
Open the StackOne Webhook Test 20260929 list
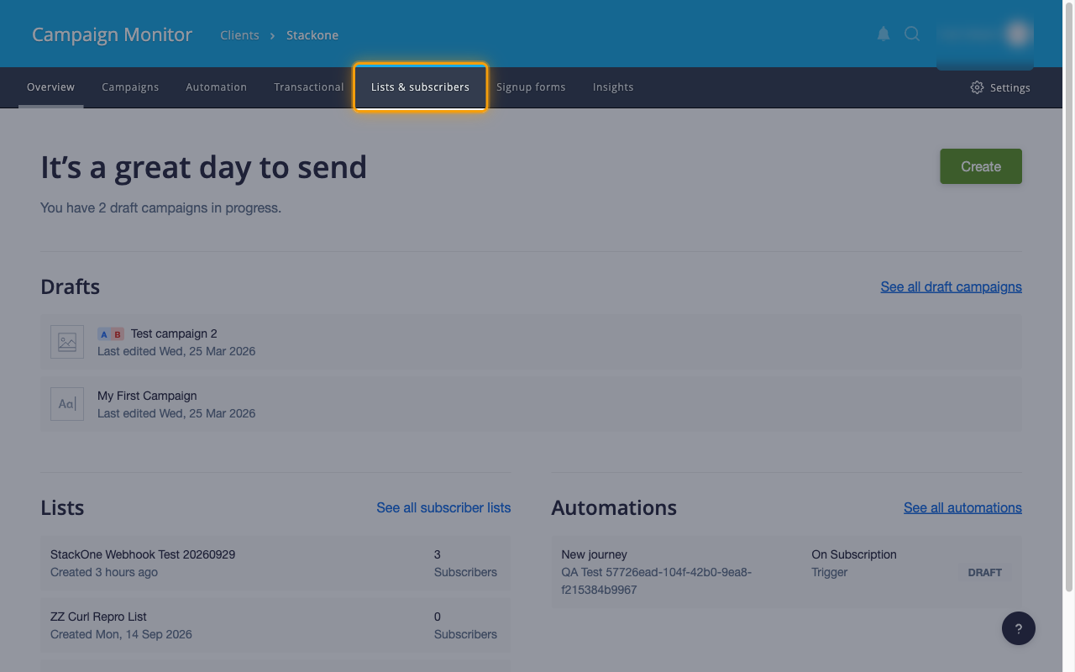(x=275, y=564)
